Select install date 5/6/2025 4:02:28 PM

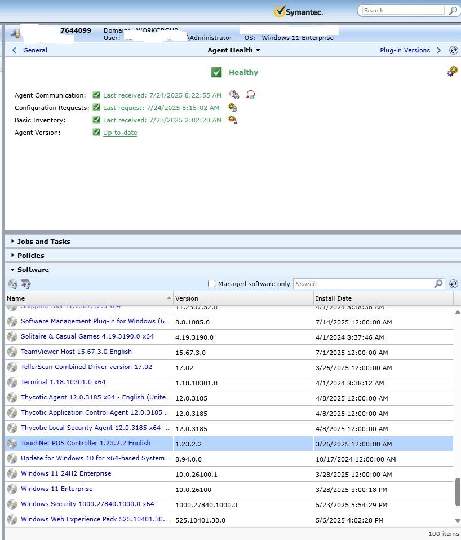[349, 520]
